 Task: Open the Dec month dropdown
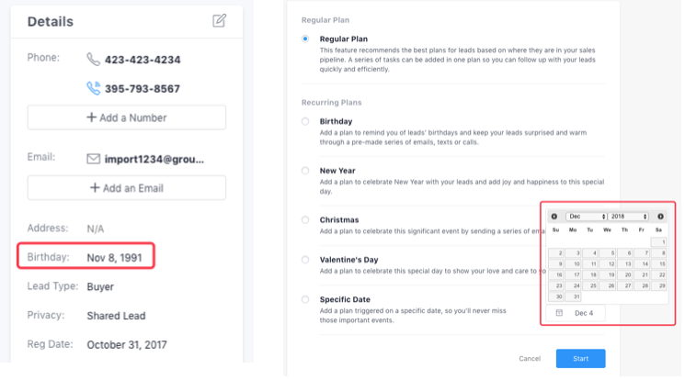[587, 217]
